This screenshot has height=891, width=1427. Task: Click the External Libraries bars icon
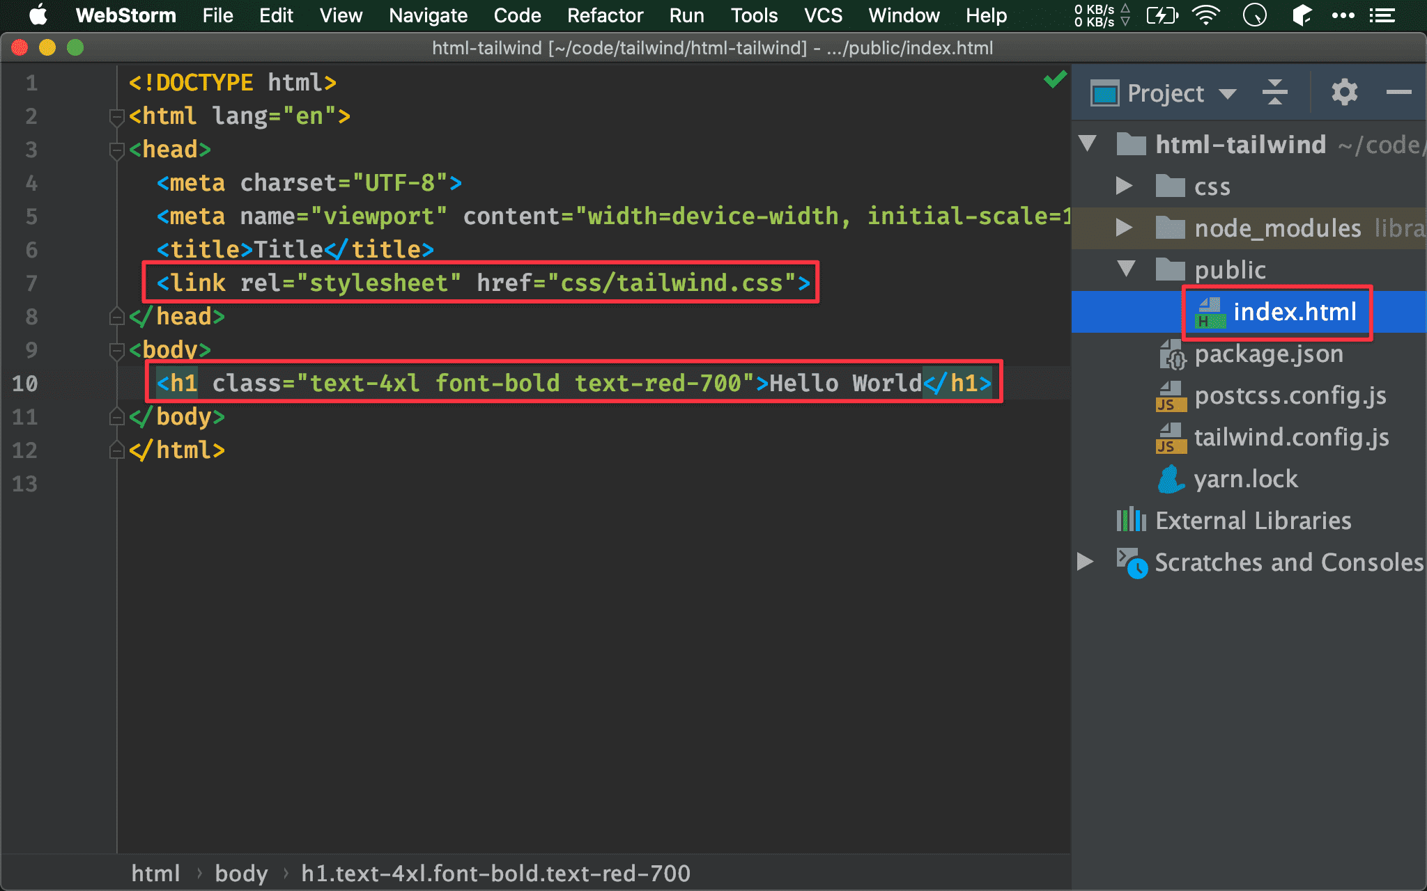pyautogui.click(x=1131, y=519)
